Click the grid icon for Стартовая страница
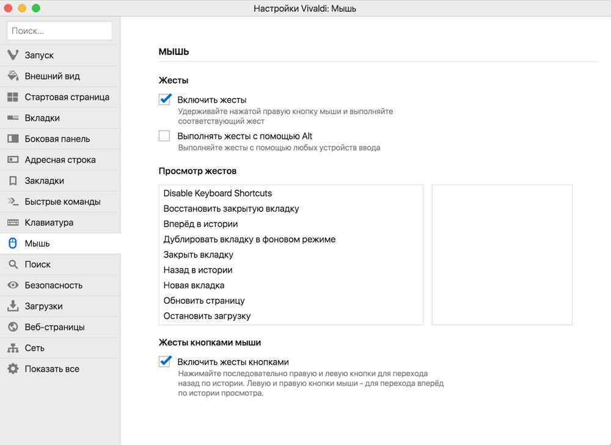This screenshot has width=611, height=445. (13, 97)
